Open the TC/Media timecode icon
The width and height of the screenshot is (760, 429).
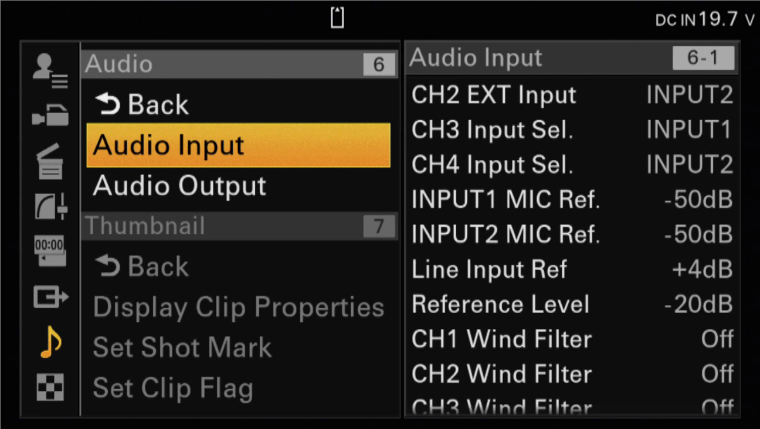tap(50, 251)
